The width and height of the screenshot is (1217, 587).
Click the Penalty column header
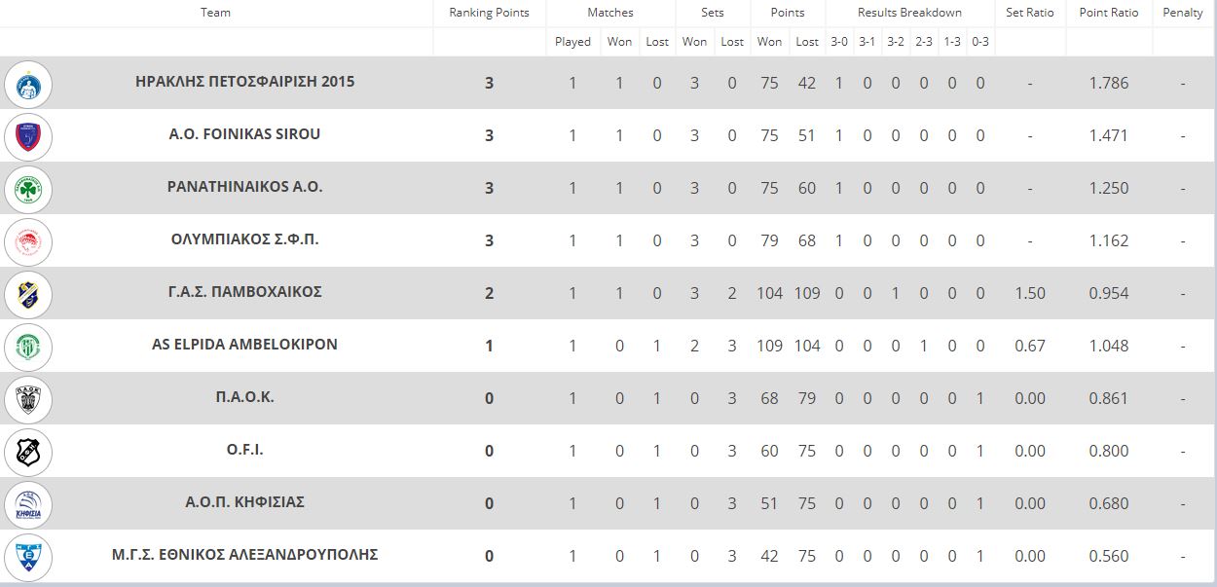point(1183,13)
